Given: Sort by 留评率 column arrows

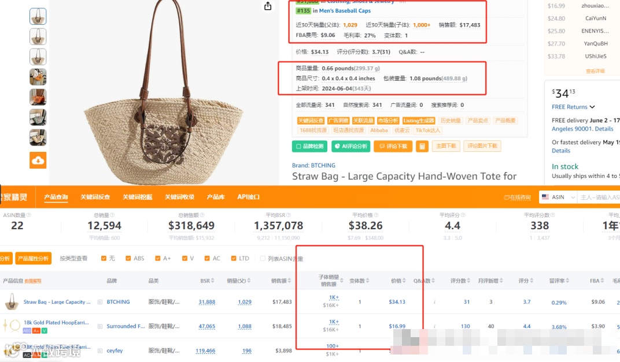Looking at the screenshot, I should tap(568, 281).
